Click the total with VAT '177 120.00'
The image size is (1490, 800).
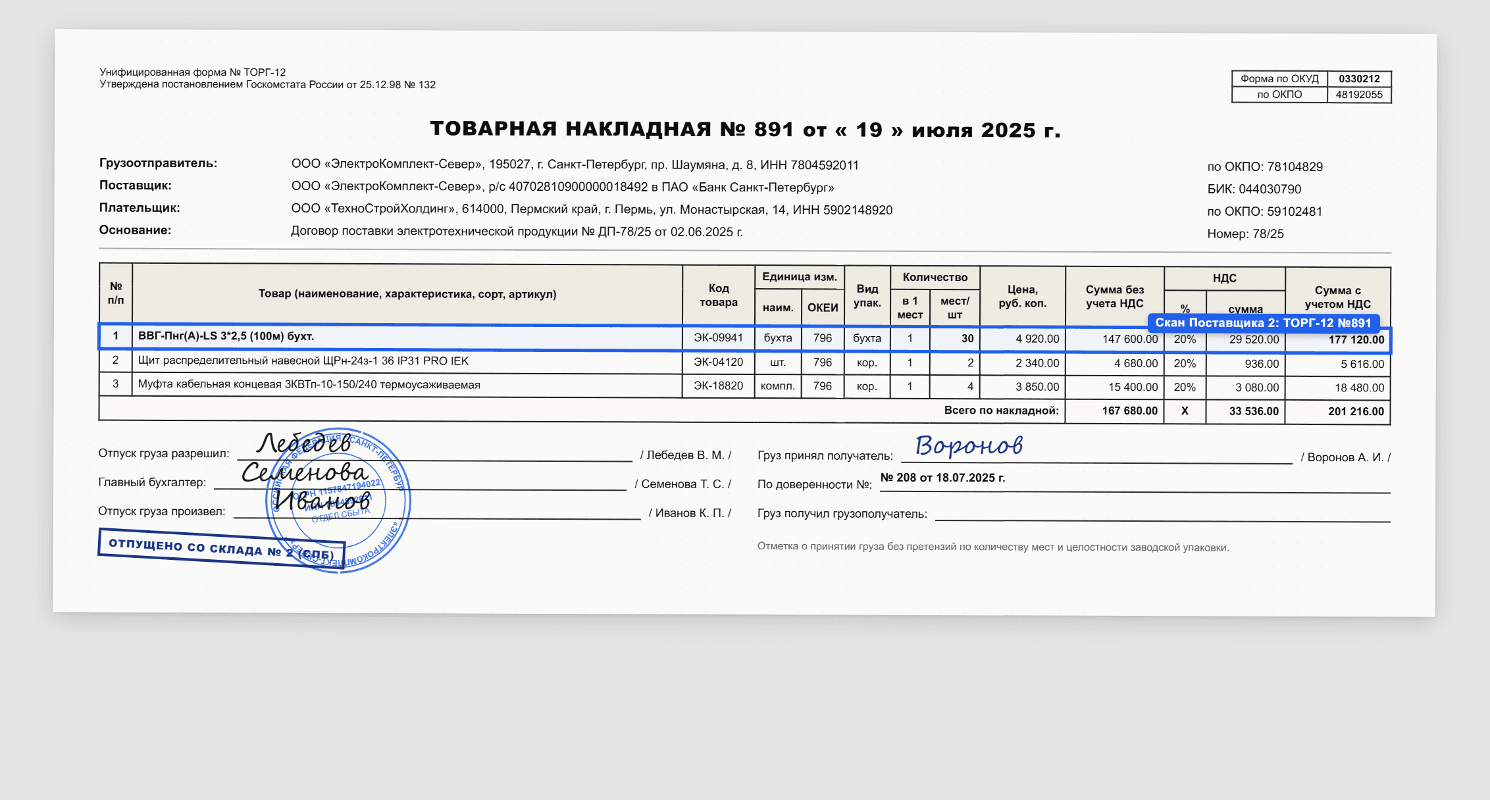coord(1356,340)
